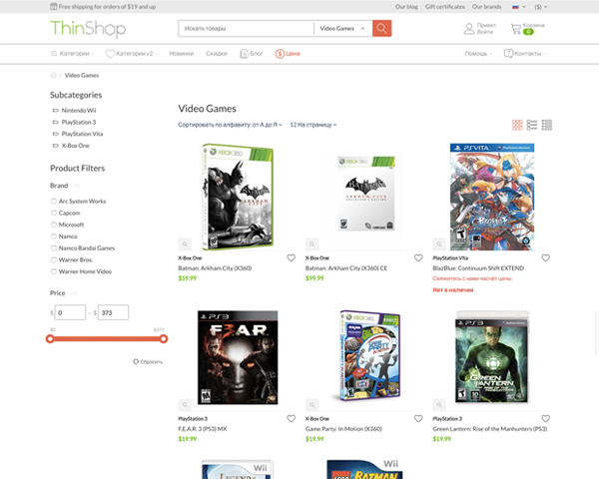
Task: Click the user account icon
Action: 469,29
